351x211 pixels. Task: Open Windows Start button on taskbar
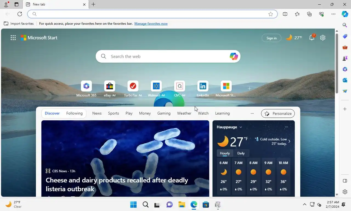tap(133, 204)
